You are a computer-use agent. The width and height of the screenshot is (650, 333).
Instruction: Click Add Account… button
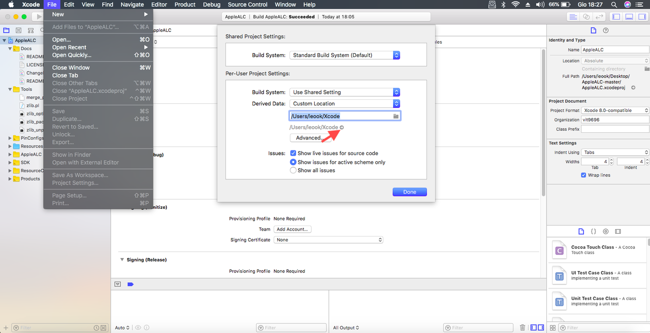[292, 229]
